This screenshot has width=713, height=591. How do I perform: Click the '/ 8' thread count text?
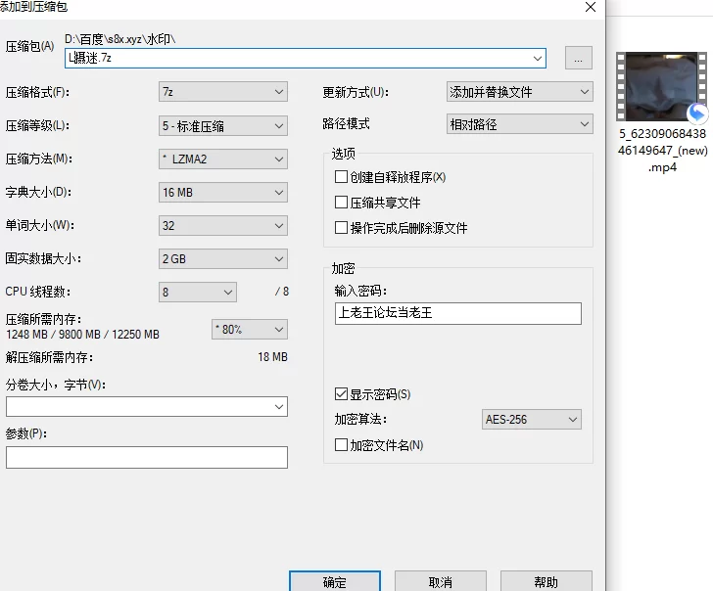pyautogui.click(x=282, y=292)
